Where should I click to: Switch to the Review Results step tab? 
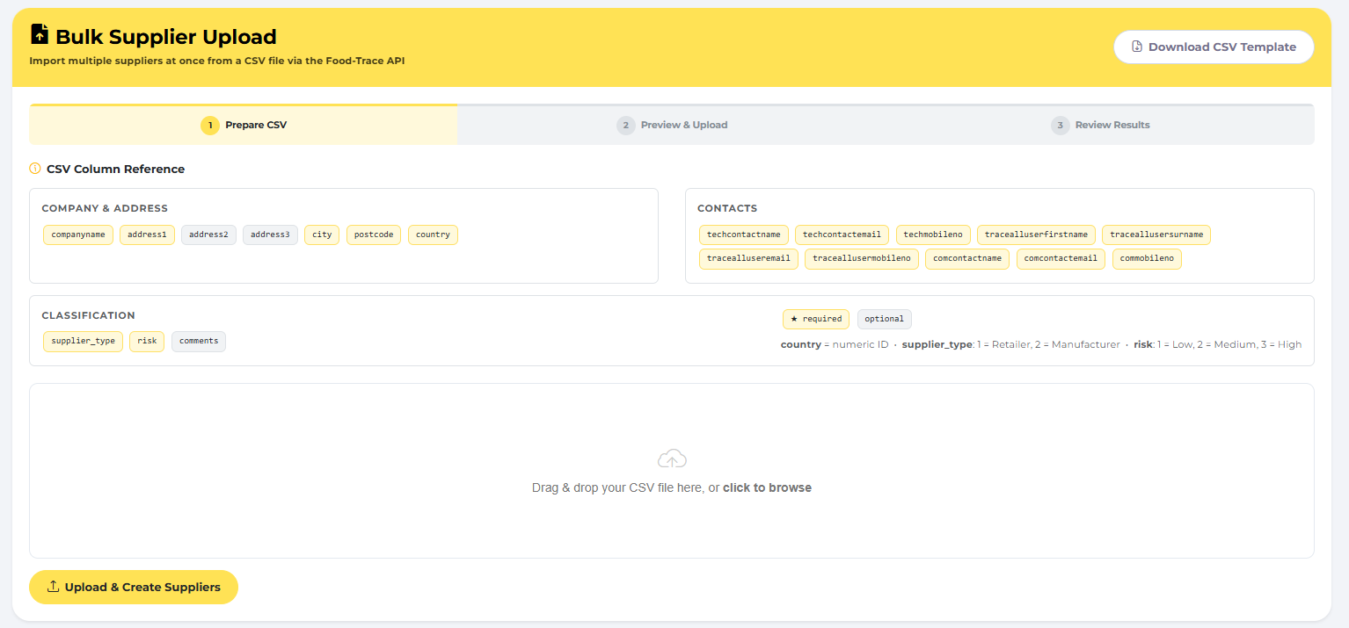point(1100,126)
